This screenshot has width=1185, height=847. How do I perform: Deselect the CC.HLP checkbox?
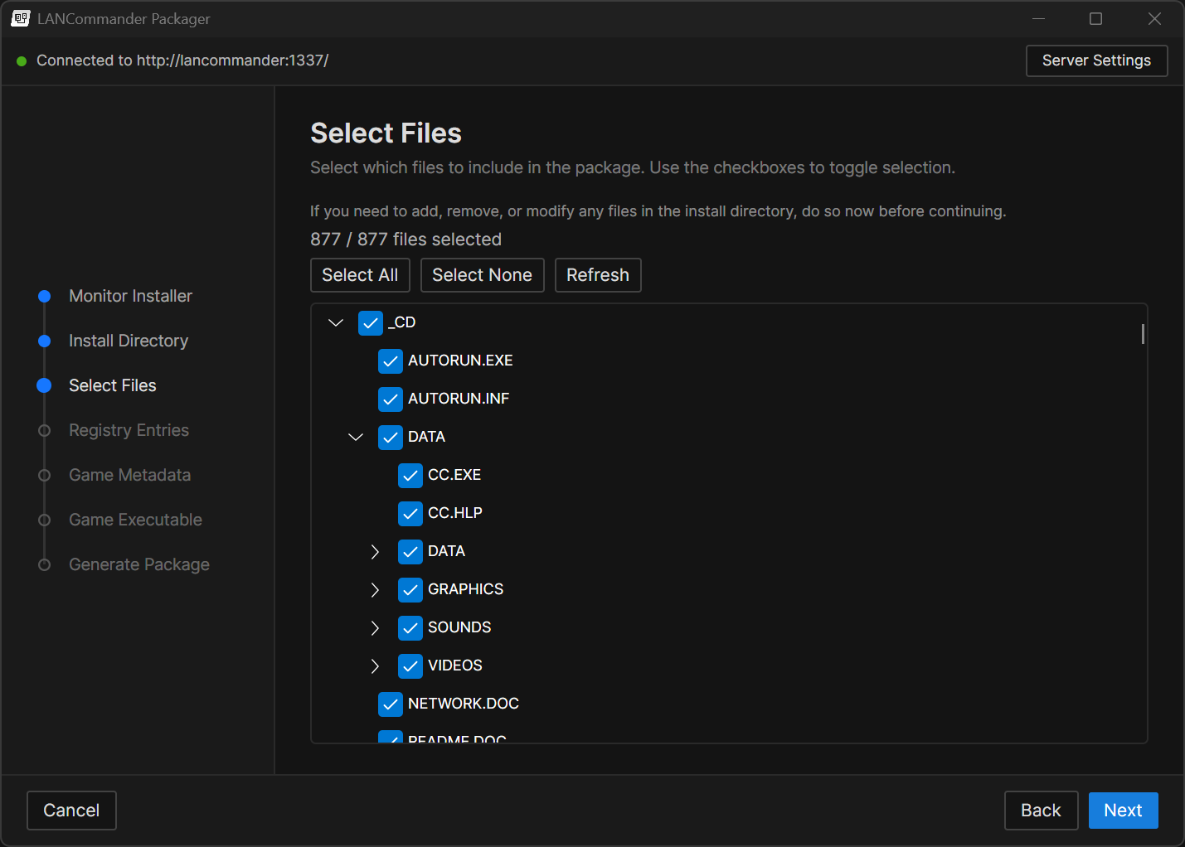[410, 513]
